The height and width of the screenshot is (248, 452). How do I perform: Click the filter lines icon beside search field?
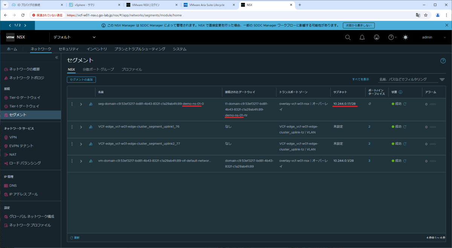tap(442, 80)
